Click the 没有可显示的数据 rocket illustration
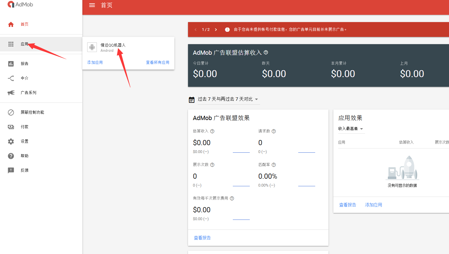 tap(402, 168)
